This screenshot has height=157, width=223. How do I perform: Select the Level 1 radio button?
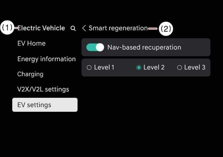(x=89, y=68)
